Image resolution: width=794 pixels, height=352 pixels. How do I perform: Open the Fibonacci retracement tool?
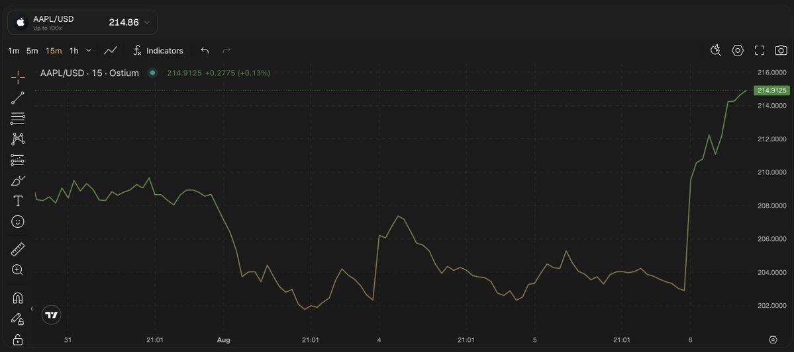coord(18,119)
